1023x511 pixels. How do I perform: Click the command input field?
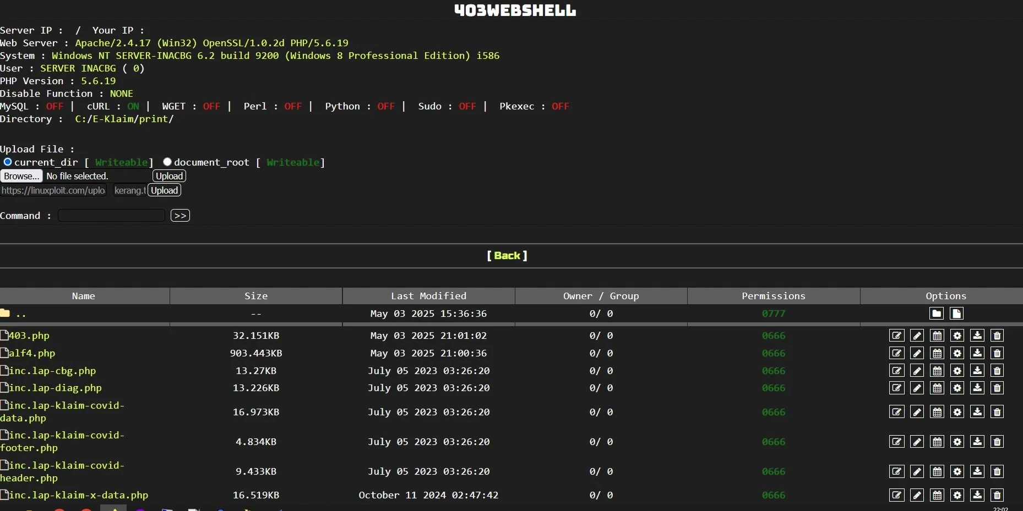110,215
